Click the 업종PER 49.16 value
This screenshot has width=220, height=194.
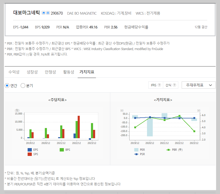pyautogui.click(x=87, y=27)
